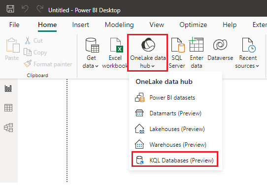Switch to Data table view in sidebar
This screenshot has width=267, height=185.
click(8, 108)
